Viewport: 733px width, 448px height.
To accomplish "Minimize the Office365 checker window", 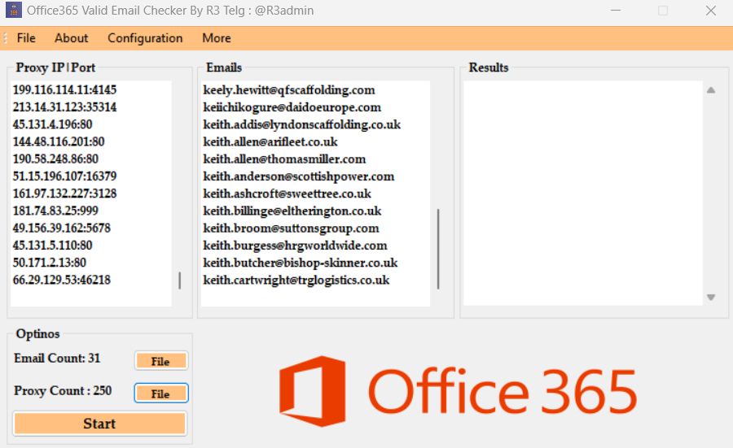I will pyautogui.click(x=616, y=11).
